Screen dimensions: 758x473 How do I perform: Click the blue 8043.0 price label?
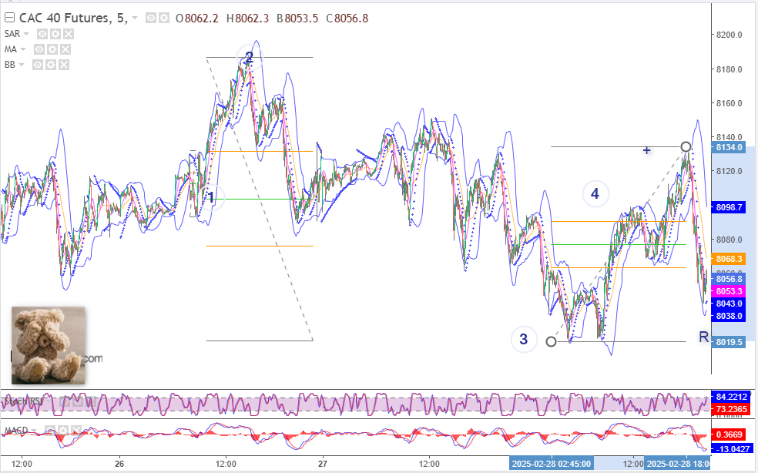728,304
